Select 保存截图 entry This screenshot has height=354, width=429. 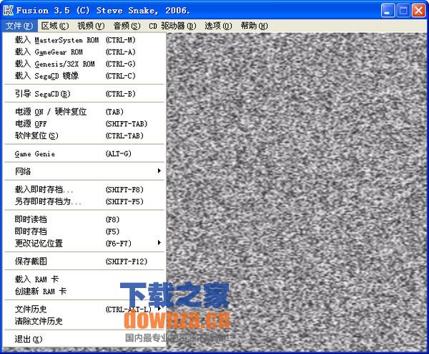84,262
